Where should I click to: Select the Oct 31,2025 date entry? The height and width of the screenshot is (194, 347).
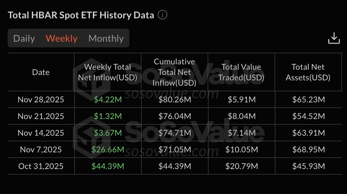40,166
